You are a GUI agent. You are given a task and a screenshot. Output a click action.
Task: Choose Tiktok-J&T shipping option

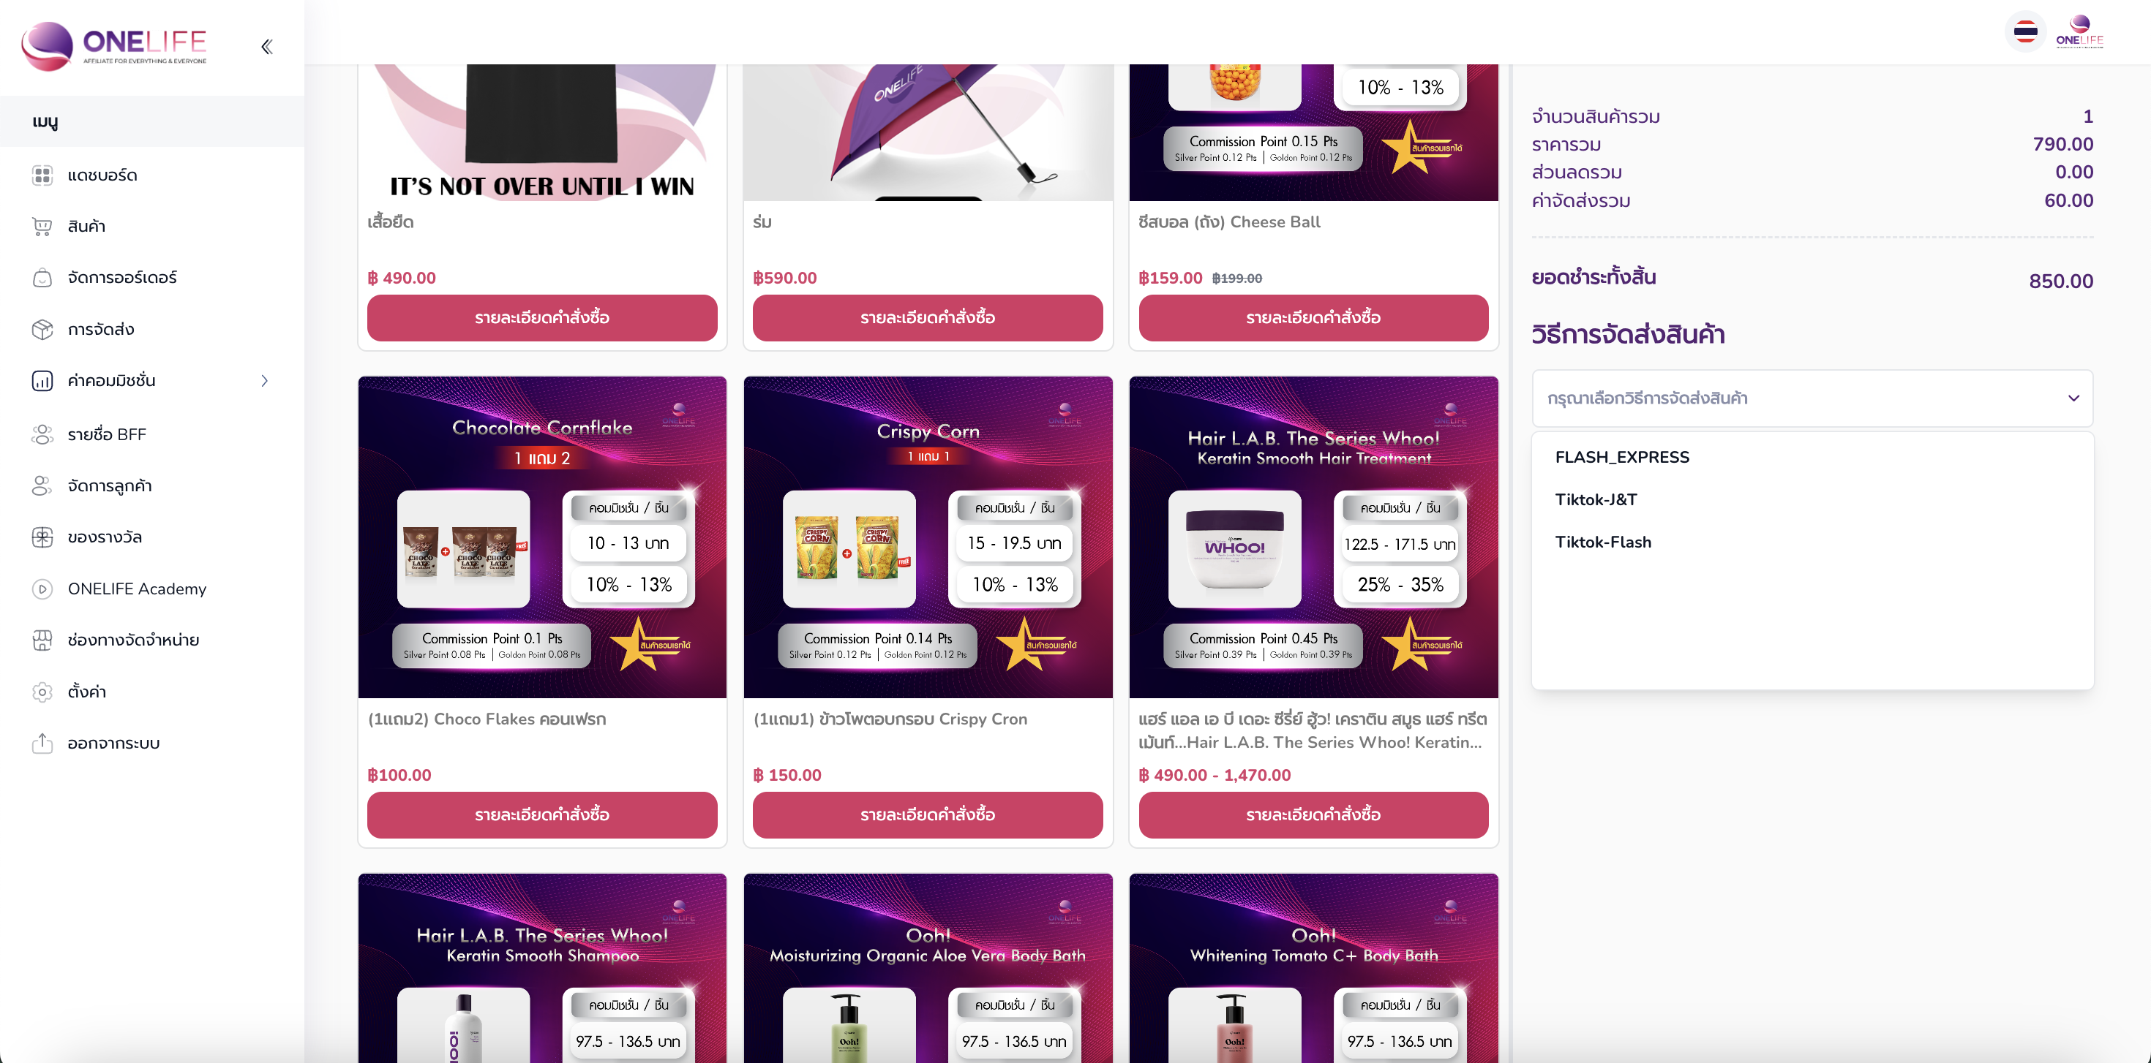pos(1596,499)
